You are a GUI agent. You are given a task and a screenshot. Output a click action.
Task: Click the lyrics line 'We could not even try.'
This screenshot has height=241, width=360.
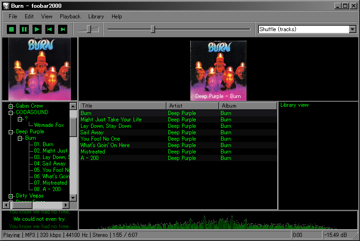[40, 219]
